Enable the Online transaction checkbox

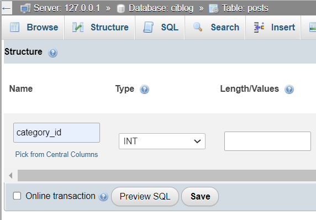(x=17, y=196)
